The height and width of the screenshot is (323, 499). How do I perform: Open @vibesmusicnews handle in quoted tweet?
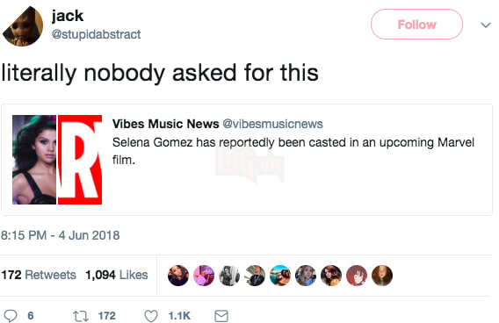pyautogui.click(x=272, y=124)
